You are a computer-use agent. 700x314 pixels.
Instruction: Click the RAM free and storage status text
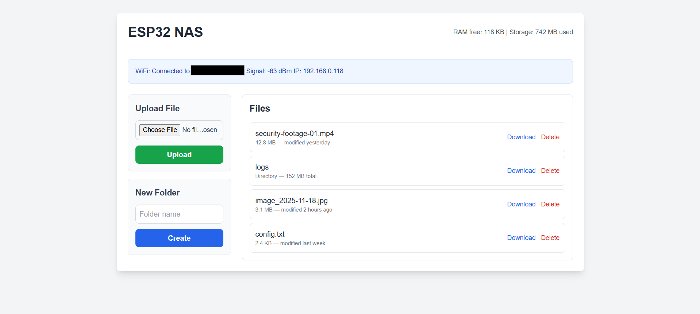pyautogui.click(x=513, y=32)
